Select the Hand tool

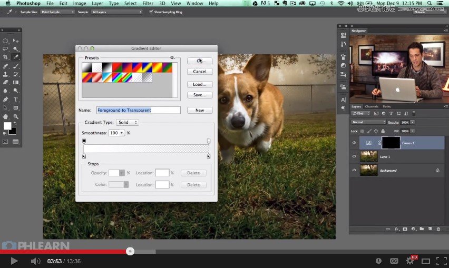coord(5,117)
